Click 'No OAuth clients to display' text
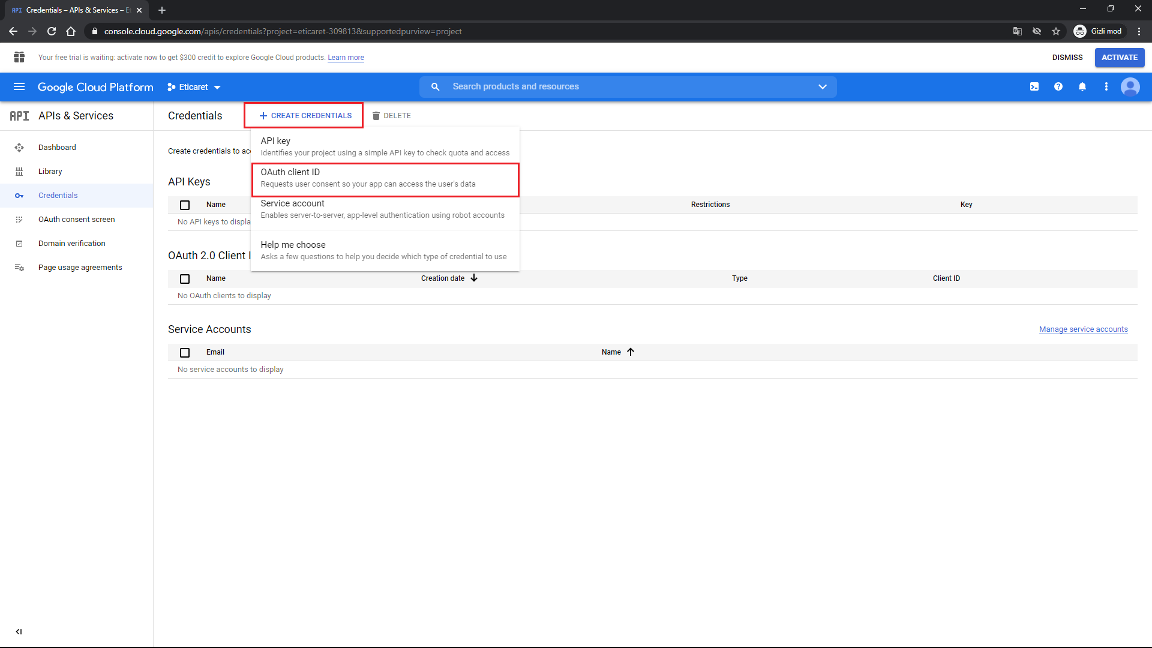Screen dimensions: 1152x648 point(224,296)
